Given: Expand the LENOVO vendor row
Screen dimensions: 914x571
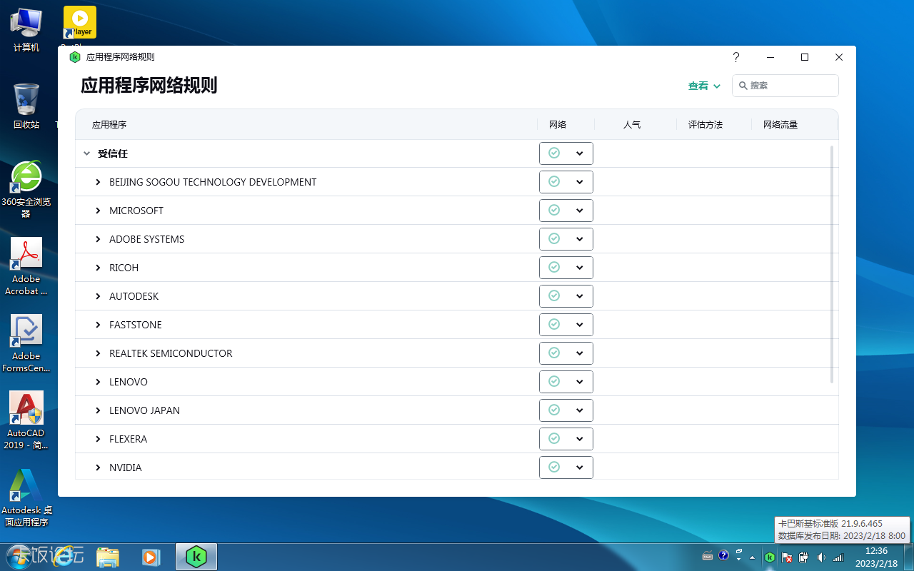Looking at the screenshot, I should [x=99, y=382].
